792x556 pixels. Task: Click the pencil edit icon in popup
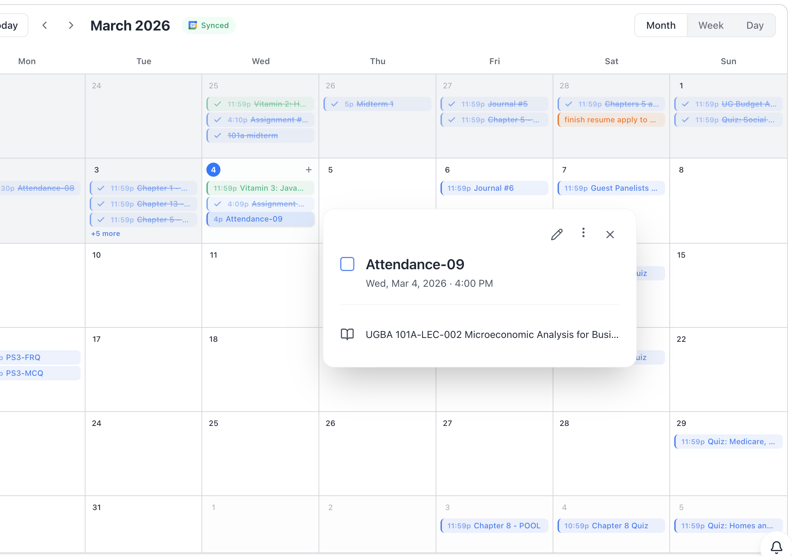pyautogui.click(x=557, y=234)
